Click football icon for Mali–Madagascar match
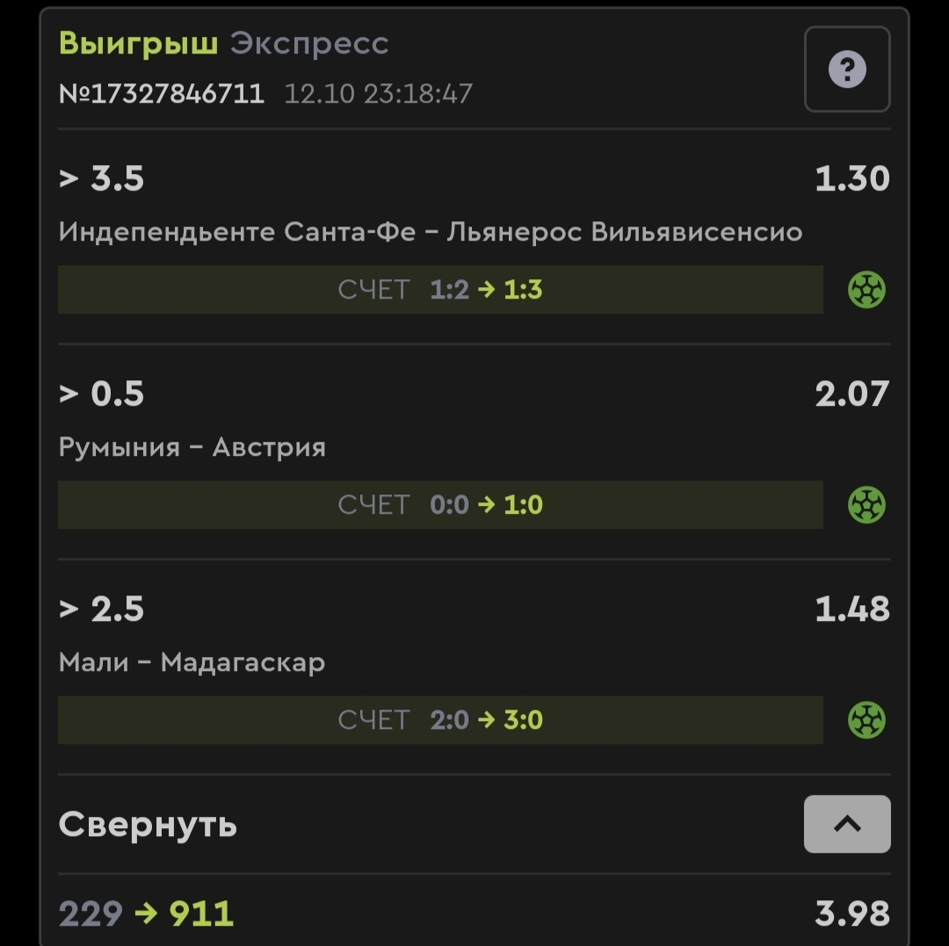 [x=866, y=720]
